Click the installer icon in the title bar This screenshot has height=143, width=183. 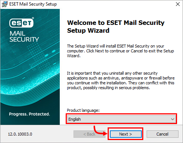(x=4, y=4)
